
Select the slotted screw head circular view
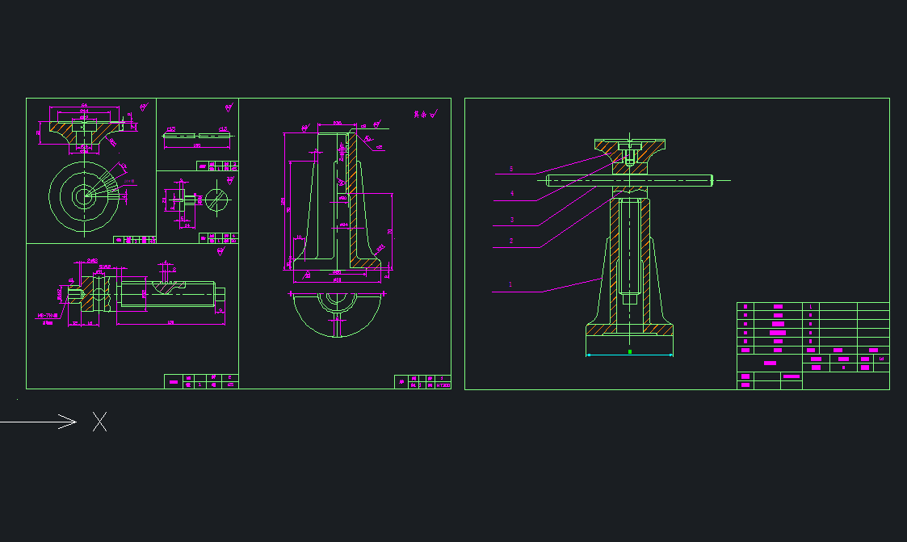click(x=216, y=200)
